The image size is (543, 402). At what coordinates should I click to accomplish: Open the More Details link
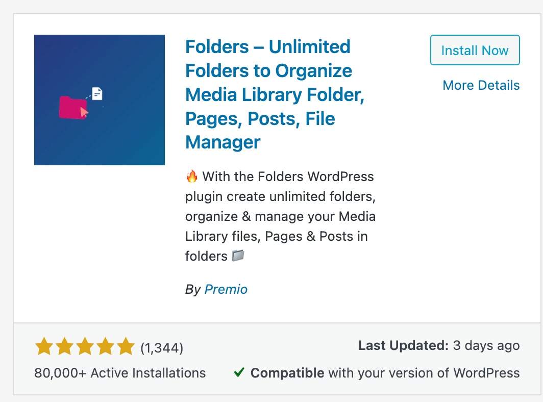481,85
